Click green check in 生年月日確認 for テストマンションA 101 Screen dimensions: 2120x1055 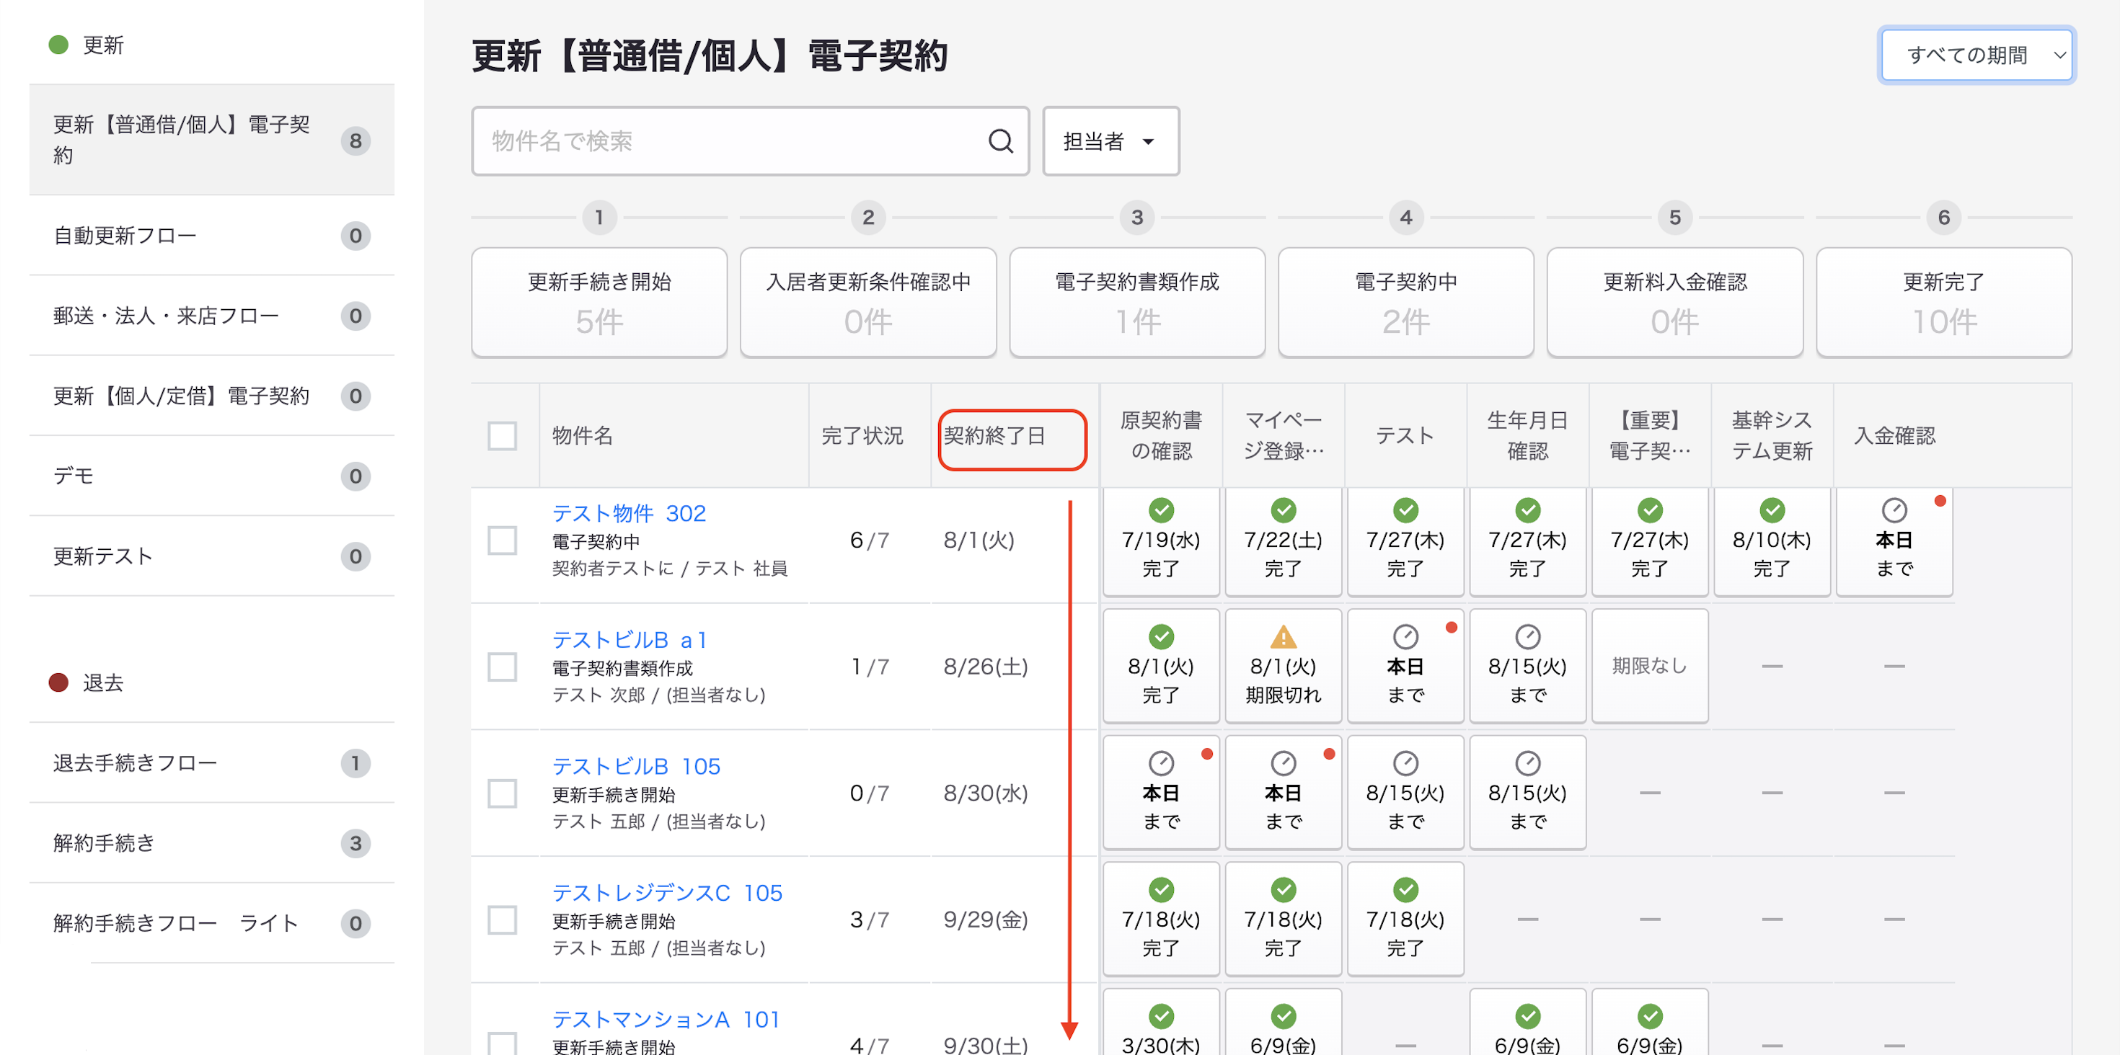1527,1016
